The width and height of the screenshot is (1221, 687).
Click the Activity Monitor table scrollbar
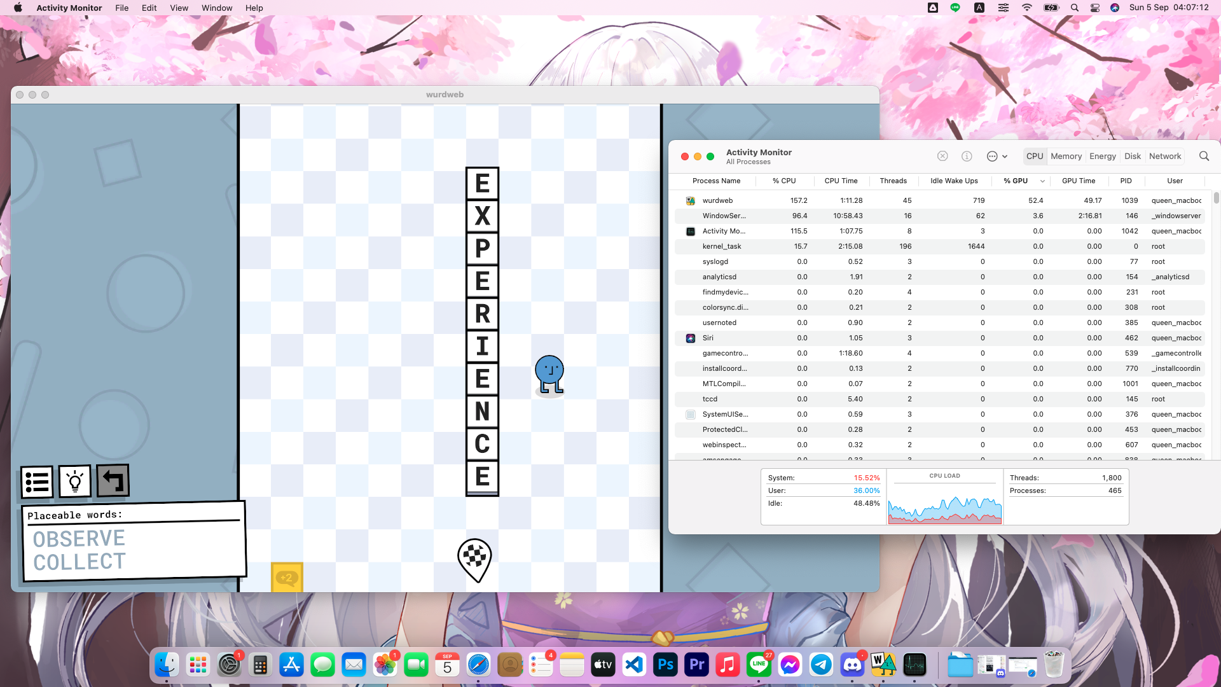click(x=1216, y=198)
